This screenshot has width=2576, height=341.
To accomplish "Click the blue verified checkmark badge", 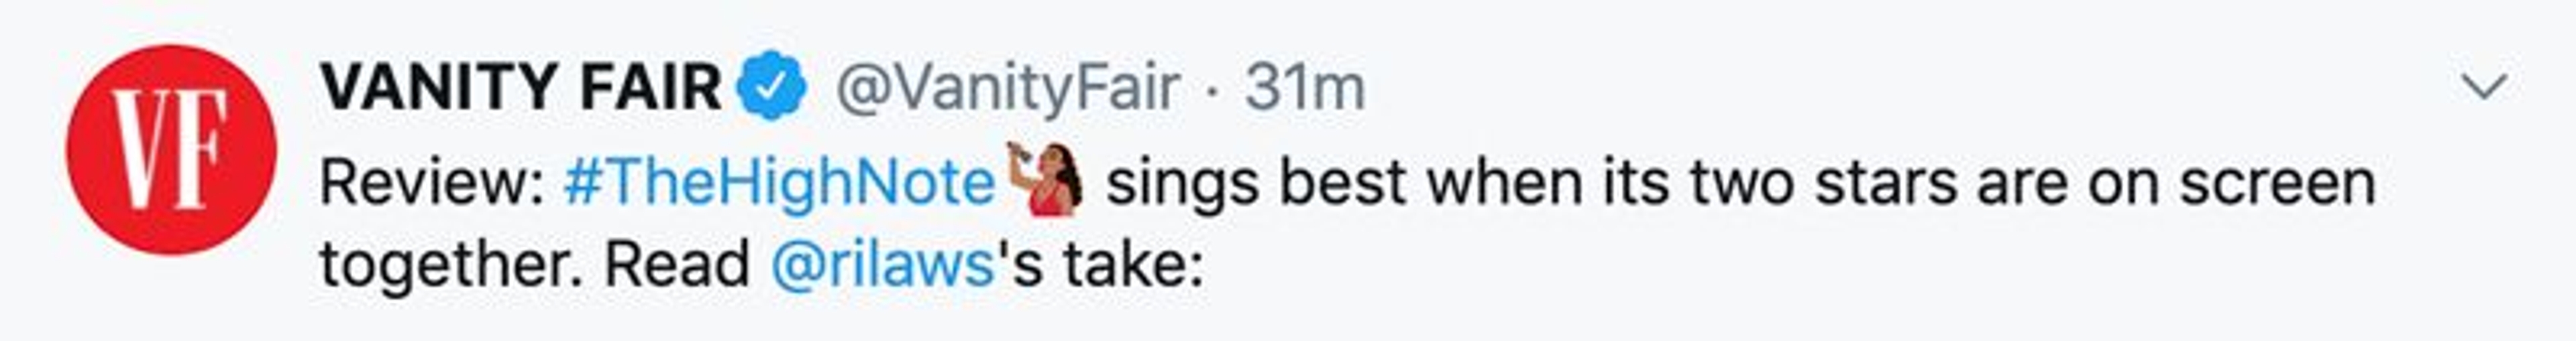I will coord(771,87).
